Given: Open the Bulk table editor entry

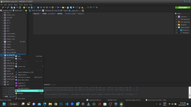Looking at the screenshot, I should point(29,80).
